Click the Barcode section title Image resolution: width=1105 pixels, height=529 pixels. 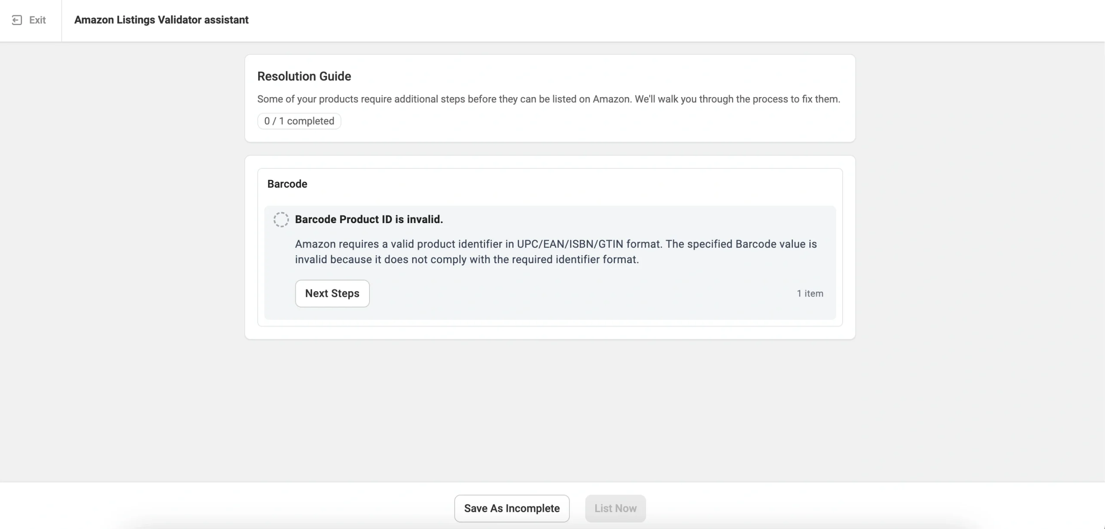(287, 184)
